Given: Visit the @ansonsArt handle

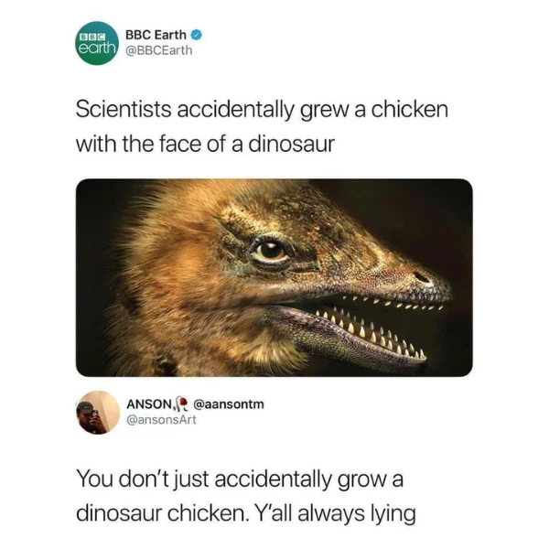Looking at the screenshot, I should pos(161,419).
